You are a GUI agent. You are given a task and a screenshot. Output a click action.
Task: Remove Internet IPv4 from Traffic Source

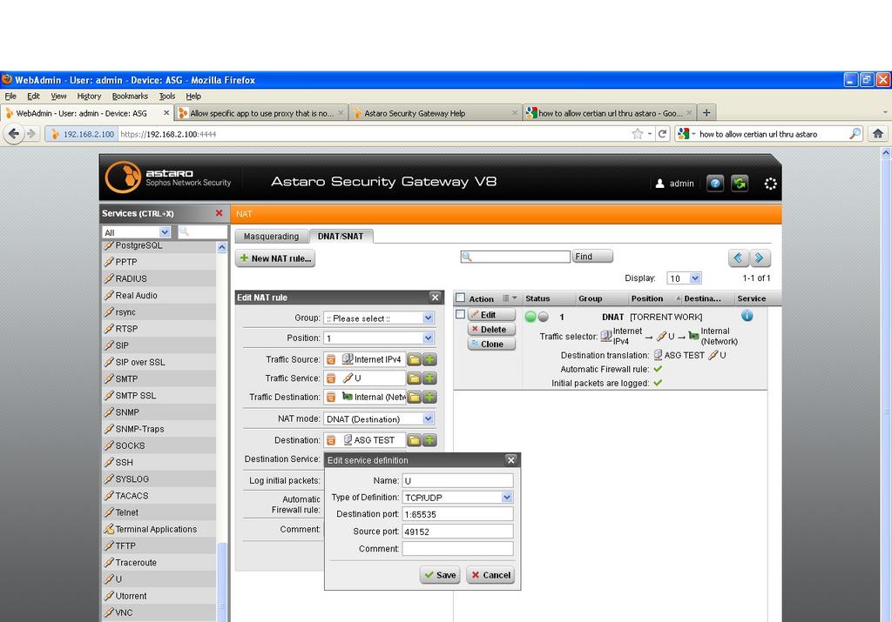click(331, 359)
